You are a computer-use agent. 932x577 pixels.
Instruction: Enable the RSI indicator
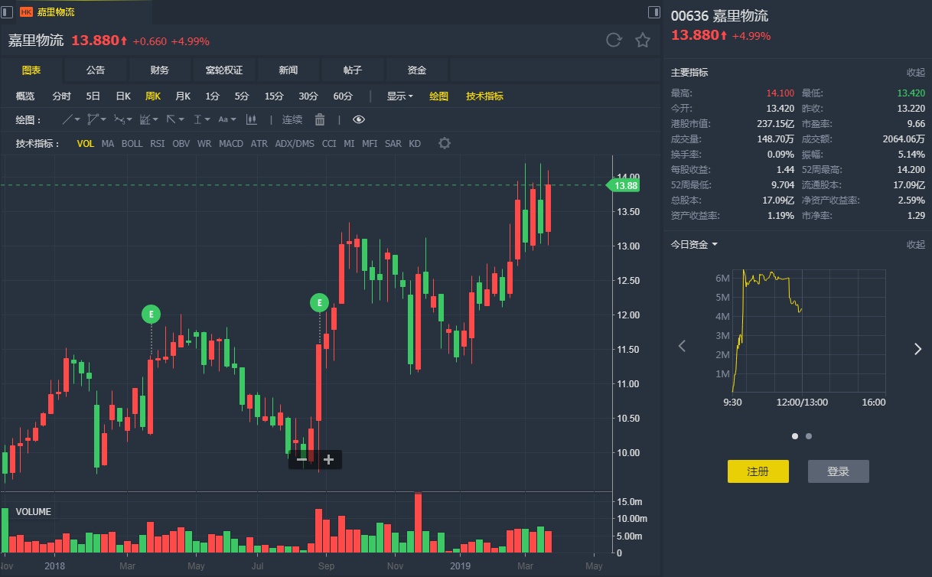[x=157, y=143]
